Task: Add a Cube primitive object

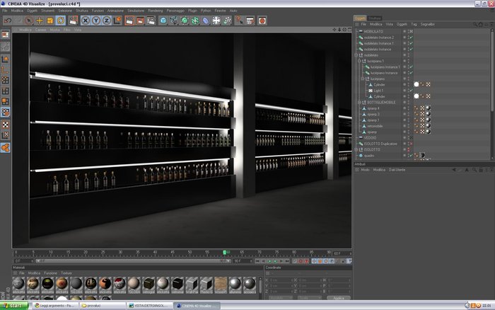Action: point(163,21)
